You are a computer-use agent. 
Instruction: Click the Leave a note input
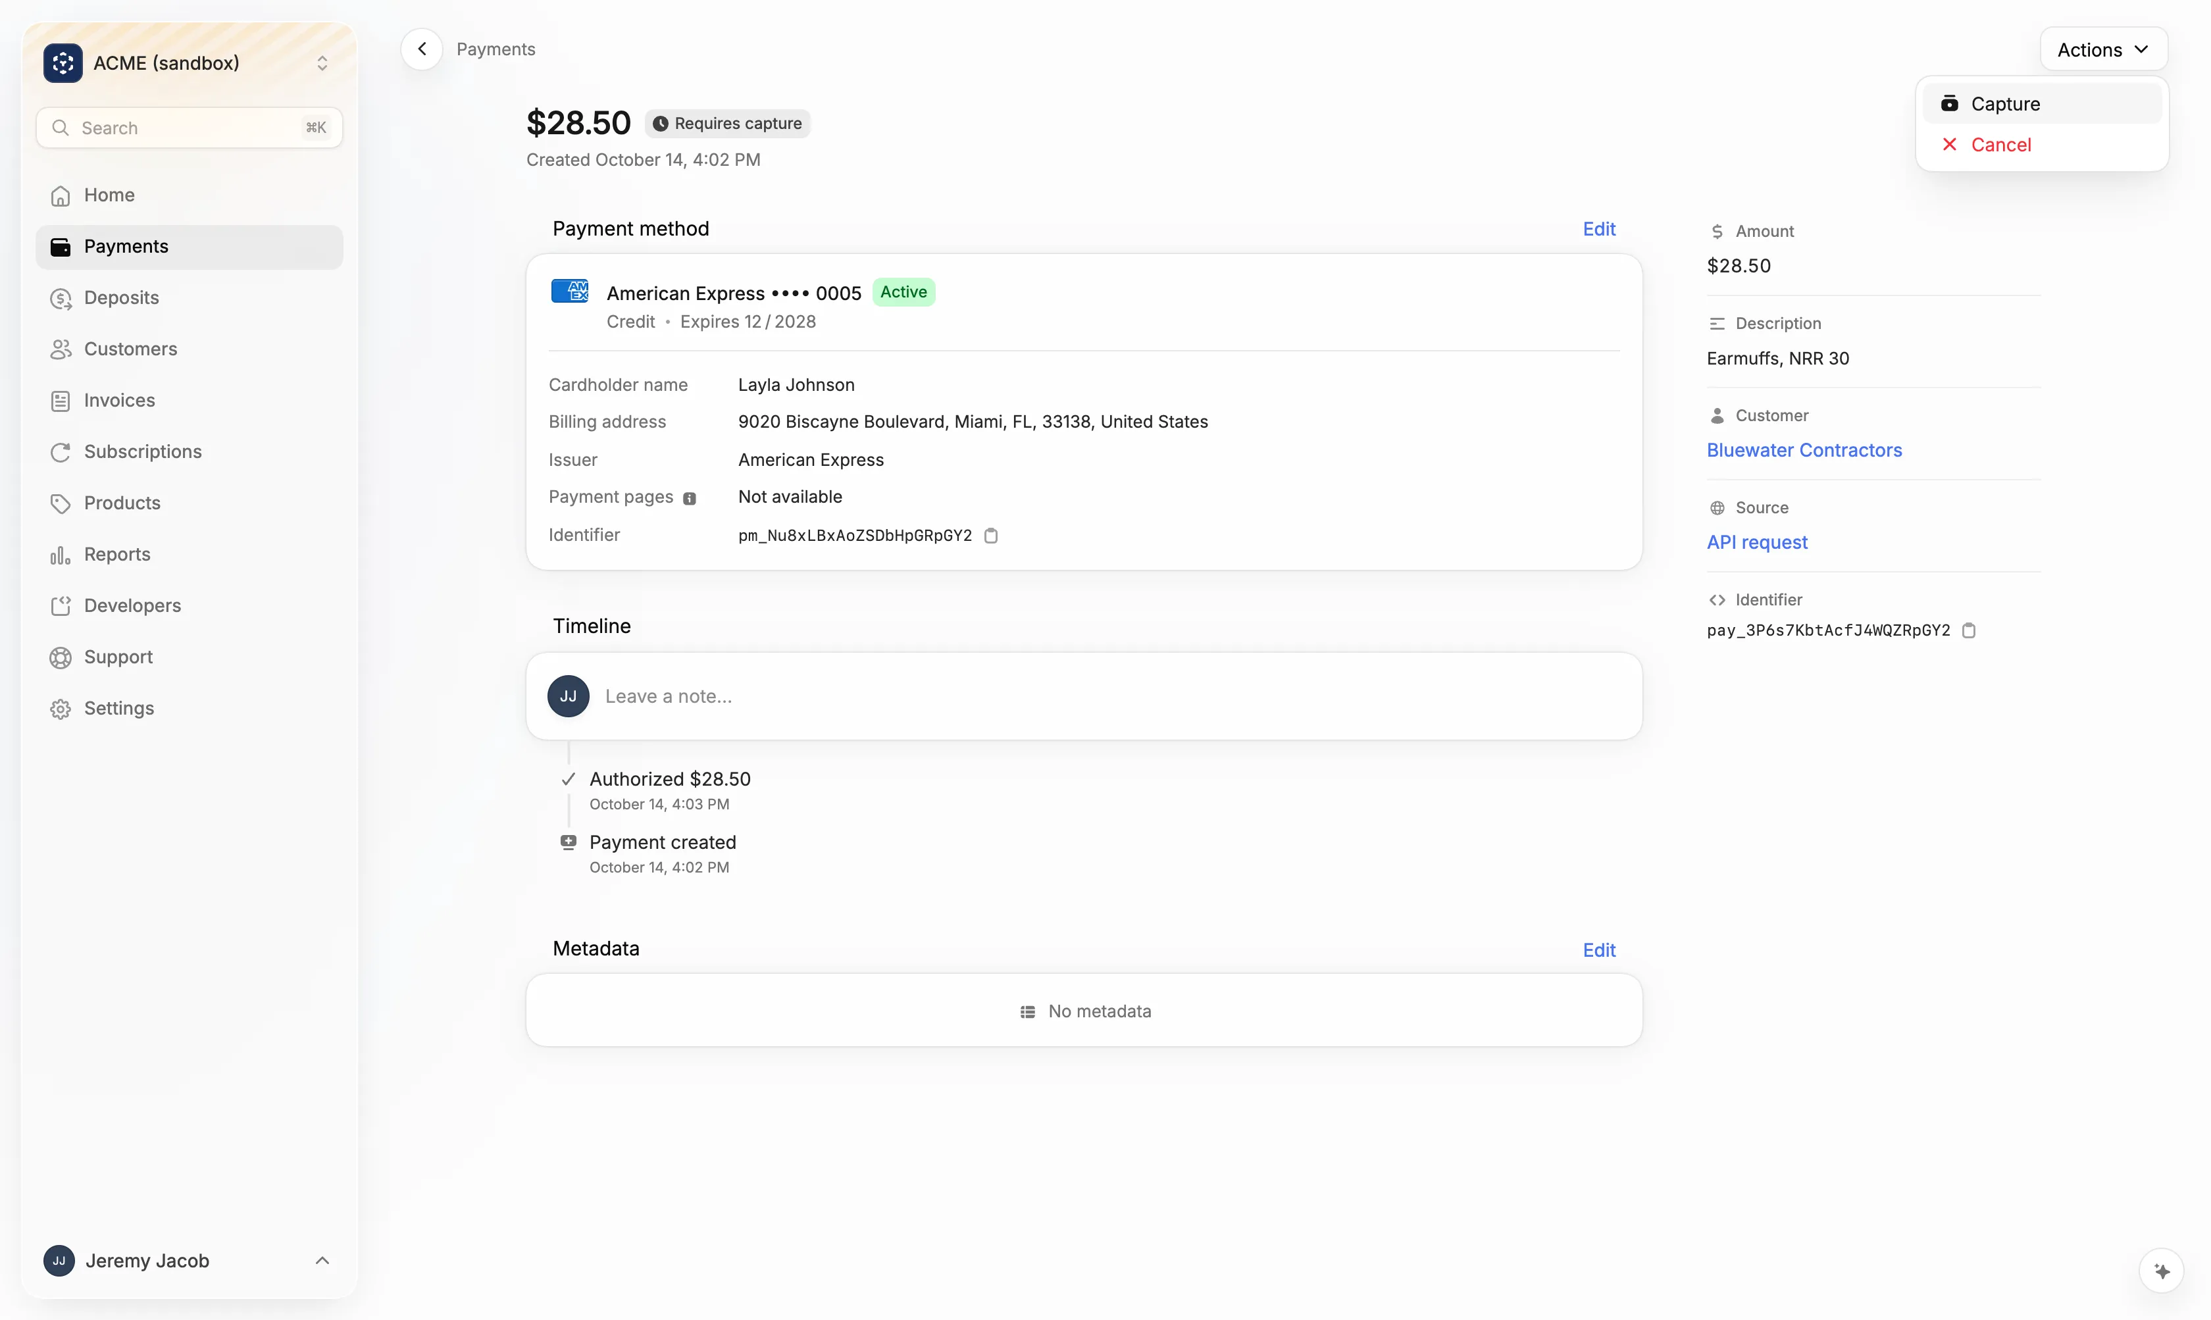pos(1084,696)
